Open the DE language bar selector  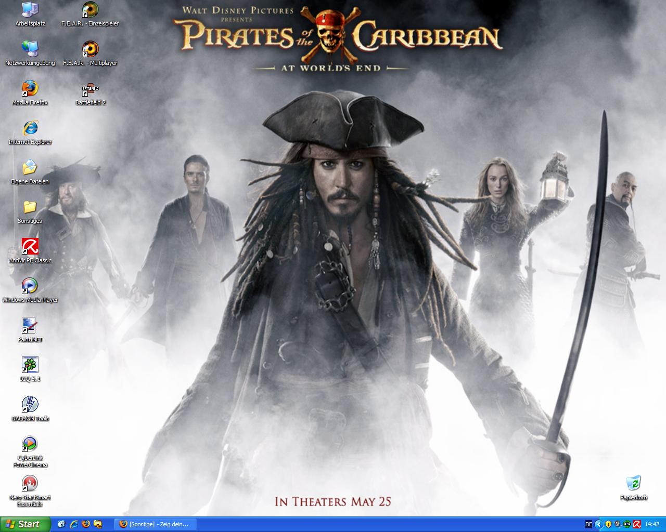[588, 524]
